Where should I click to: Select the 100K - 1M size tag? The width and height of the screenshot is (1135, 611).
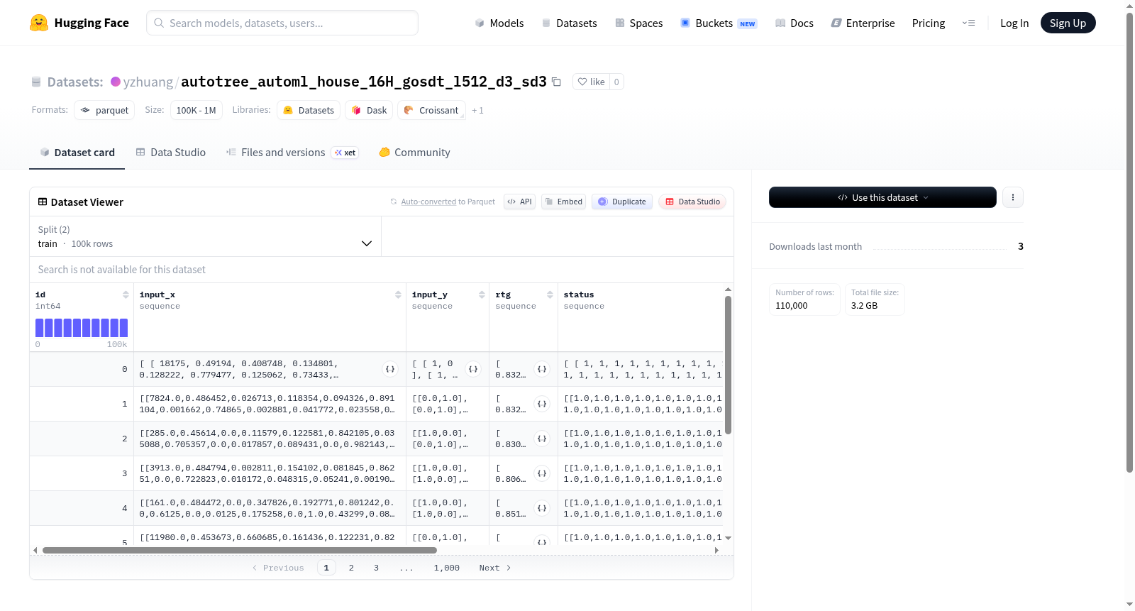tap(196, 110)
